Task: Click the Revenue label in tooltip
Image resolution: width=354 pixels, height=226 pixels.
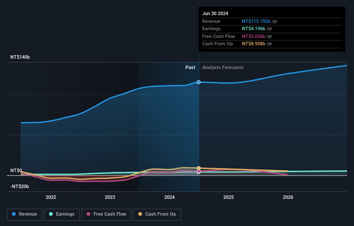Action: 211,21
